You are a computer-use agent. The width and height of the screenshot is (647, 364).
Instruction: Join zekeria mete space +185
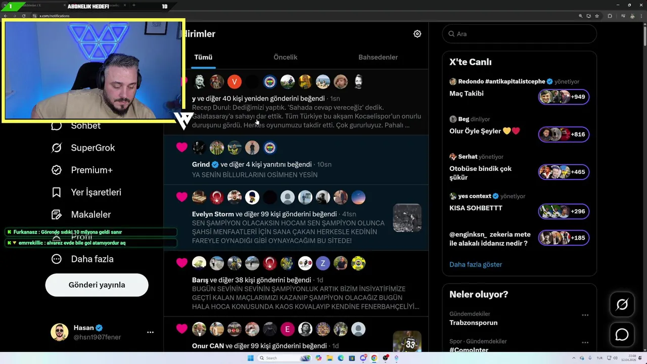tap(564, 238)
